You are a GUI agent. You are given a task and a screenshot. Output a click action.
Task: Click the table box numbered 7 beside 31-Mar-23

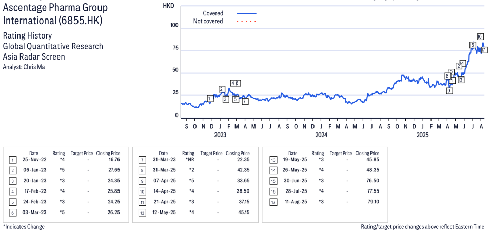pyautogui.click(x=142, y=160)
